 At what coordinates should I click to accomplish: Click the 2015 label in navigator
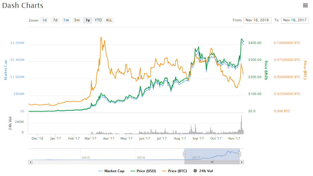[x=86, y=158]
